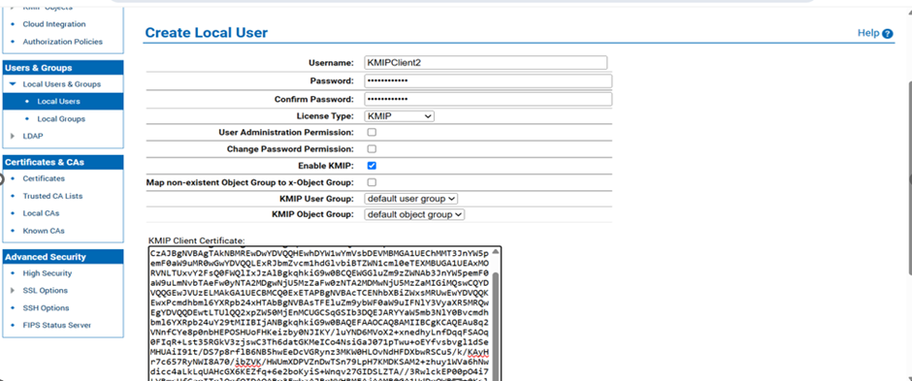Toggle Map non-existent Object Group checkbox
912x381 pixels.
(372, 182)
